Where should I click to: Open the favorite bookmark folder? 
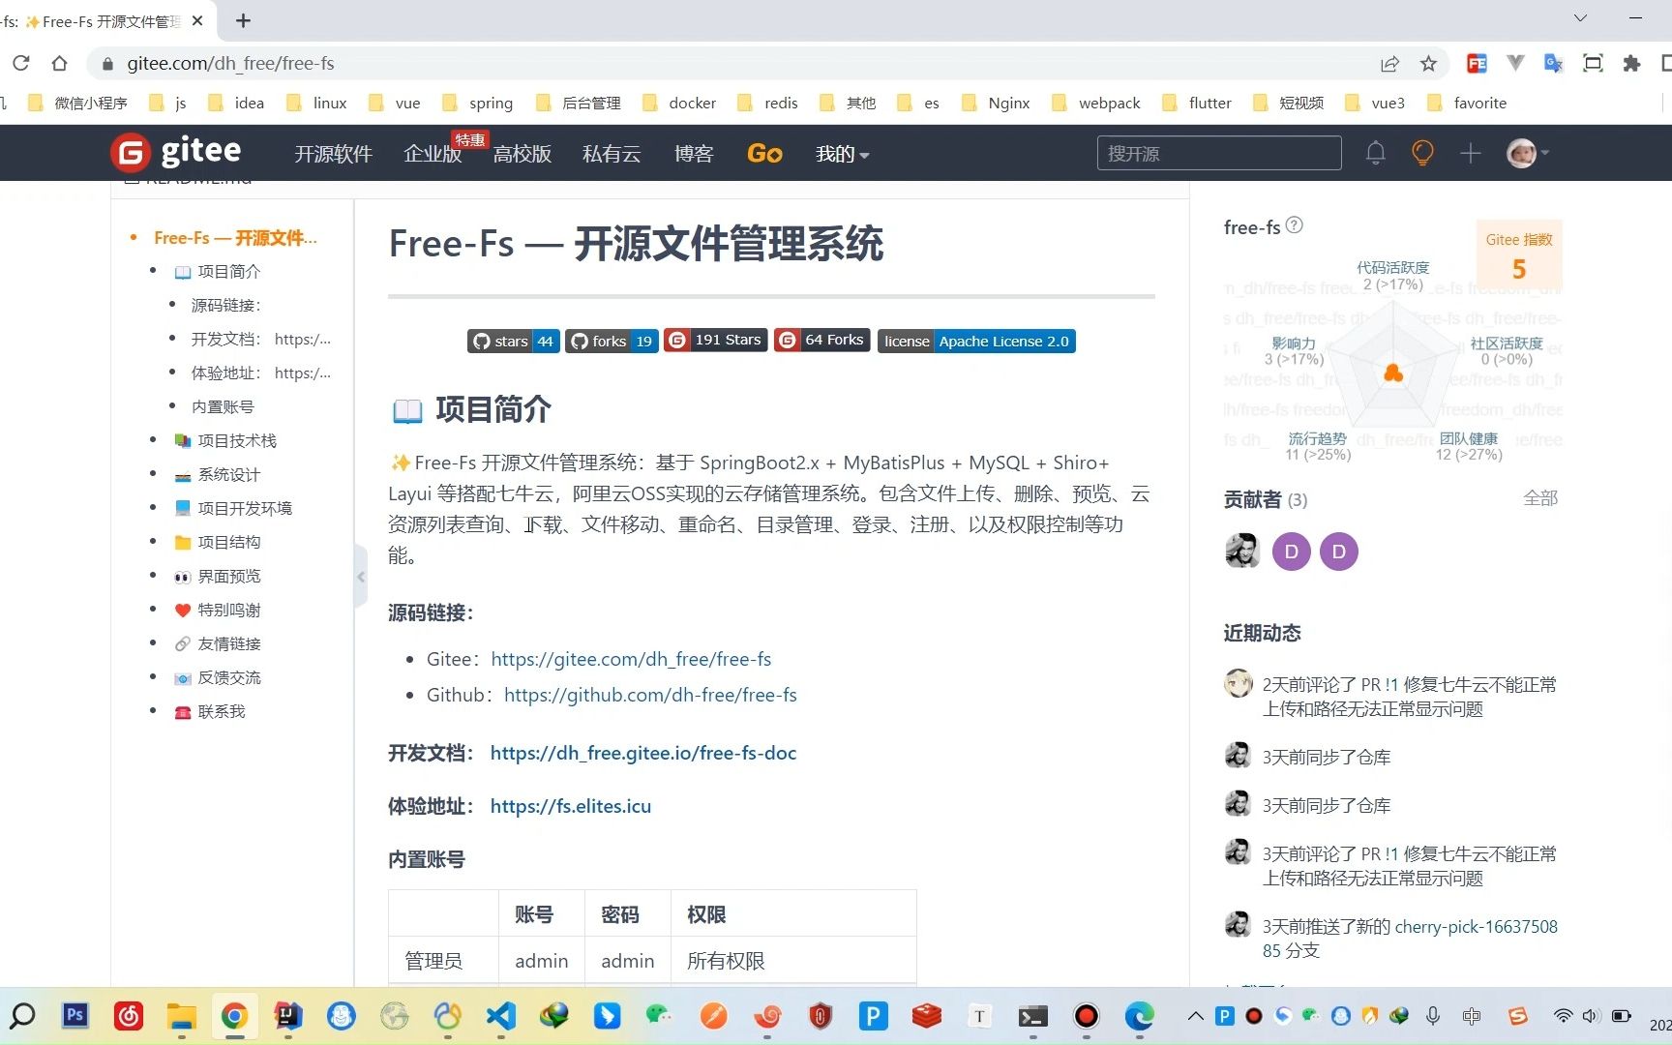[1467, 104]
